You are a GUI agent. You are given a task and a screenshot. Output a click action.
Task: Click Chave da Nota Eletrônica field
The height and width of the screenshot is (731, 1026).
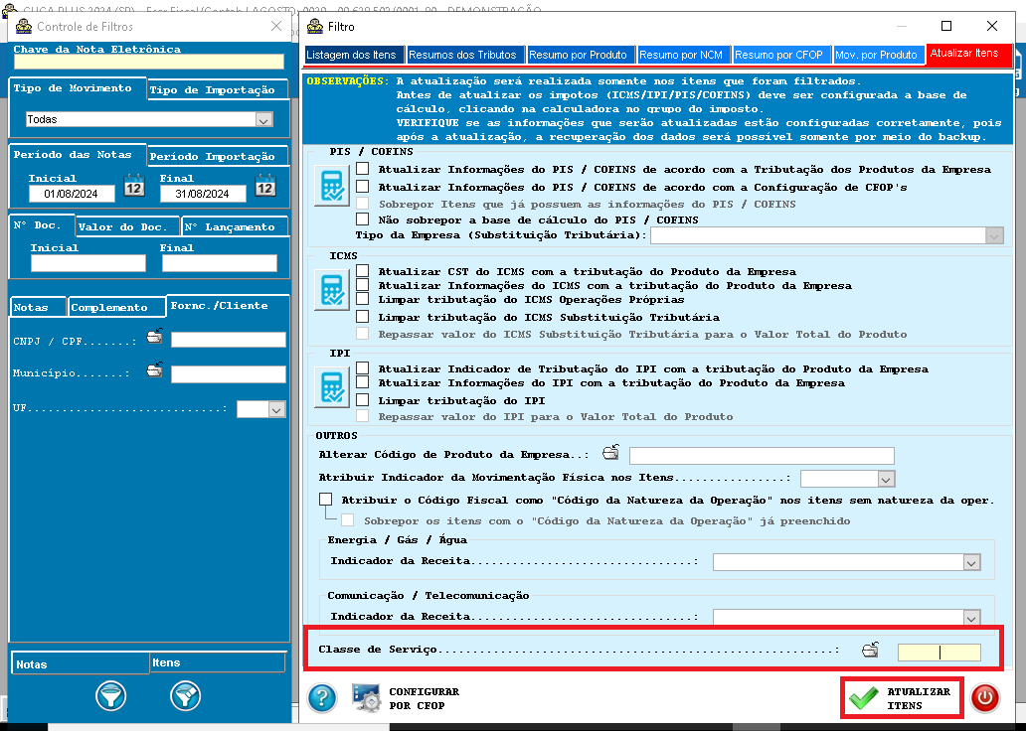[x=148, y=62]
